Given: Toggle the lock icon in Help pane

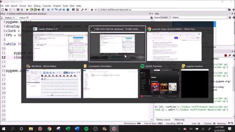Looking at the screenshot, I should (230, 18).
